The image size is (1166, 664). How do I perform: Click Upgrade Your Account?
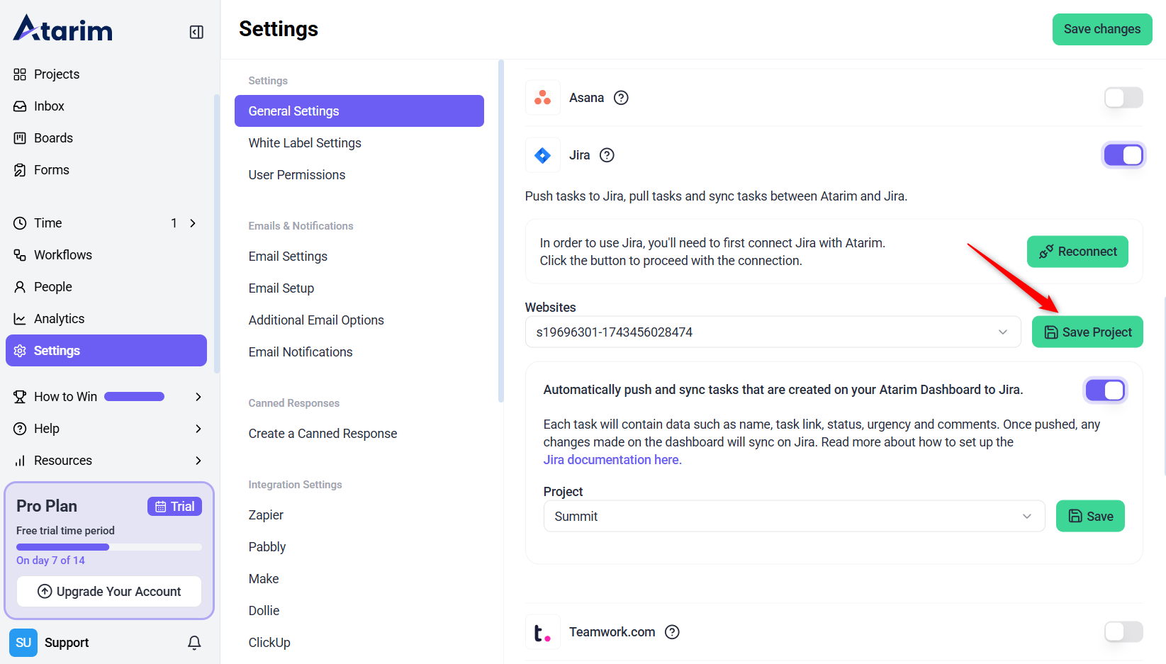click(x=109, y=592)
